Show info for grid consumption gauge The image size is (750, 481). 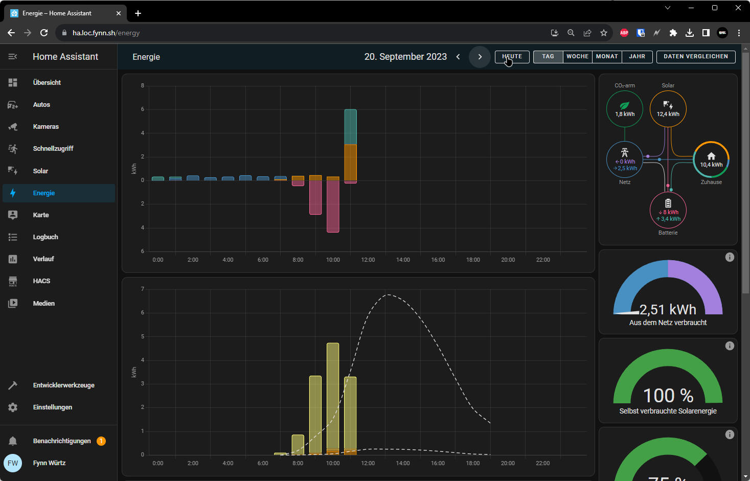(730, 257)
